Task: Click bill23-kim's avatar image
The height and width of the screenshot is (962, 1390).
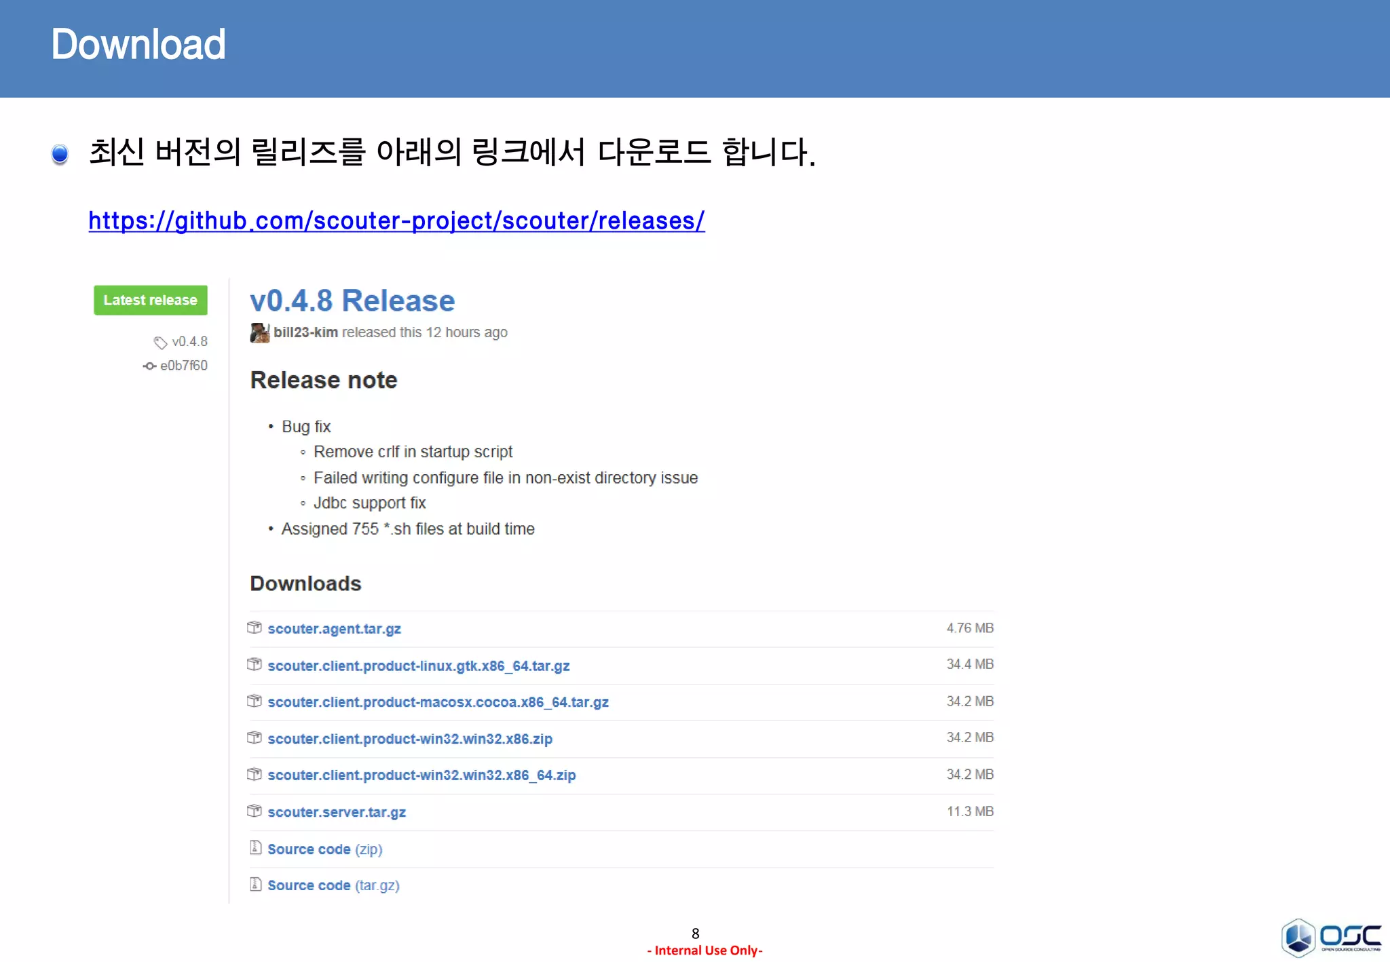Action: [x=259, y=333]
